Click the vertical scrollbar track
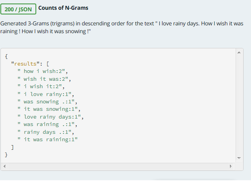This screenshot has width=251, height=181. click(239, 105)
